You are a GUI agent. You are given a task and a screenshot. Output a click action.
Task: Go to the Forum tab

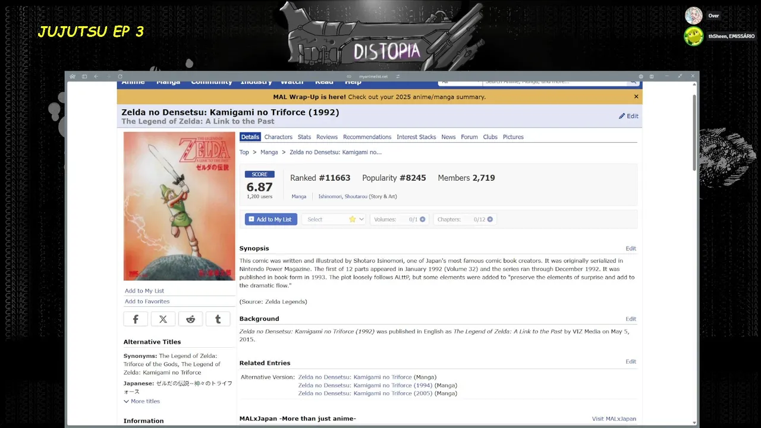[469, 137]
